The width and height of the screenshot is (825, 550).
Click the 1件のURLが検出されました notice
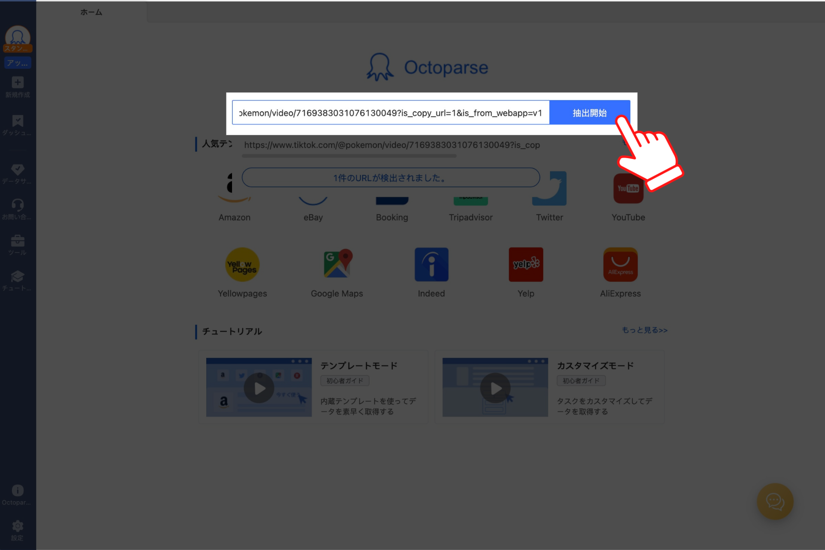point(391,177)
